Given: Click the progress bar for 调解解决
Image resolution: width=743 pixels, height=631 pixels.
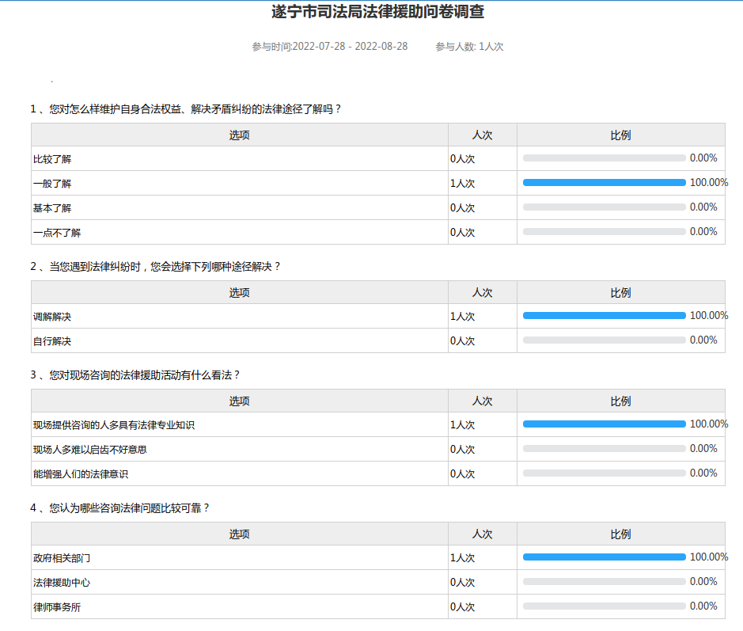Looking at the screenshot, I should pos(604,316).
